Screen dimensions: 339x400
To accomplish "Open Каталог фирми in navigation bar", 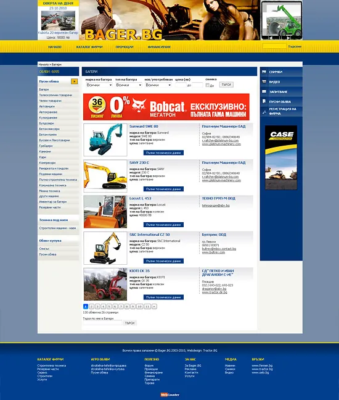I will coord(89,47).
